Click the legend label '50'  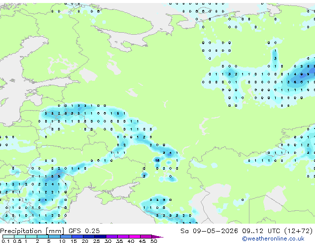154,241
